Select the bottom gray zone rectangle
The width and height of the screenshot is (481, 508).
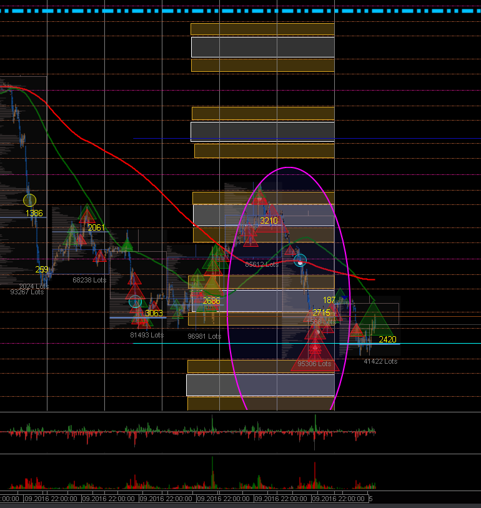coord(260,384)
